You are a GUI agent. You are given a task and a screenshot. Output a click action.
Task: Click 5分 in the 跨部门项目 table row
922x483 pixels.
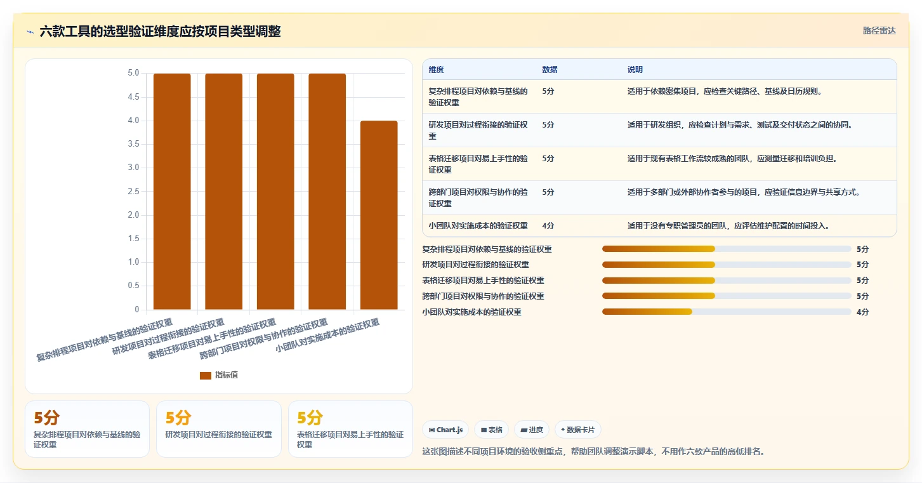(x=548, y=192)
